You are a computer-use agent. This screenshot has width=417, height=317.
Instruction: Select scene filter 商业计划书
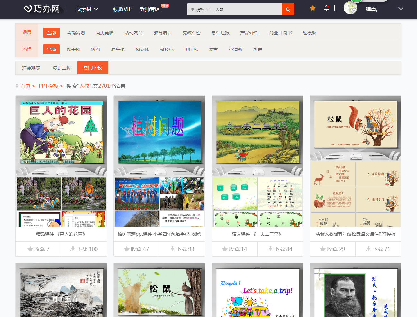point(280,33)
